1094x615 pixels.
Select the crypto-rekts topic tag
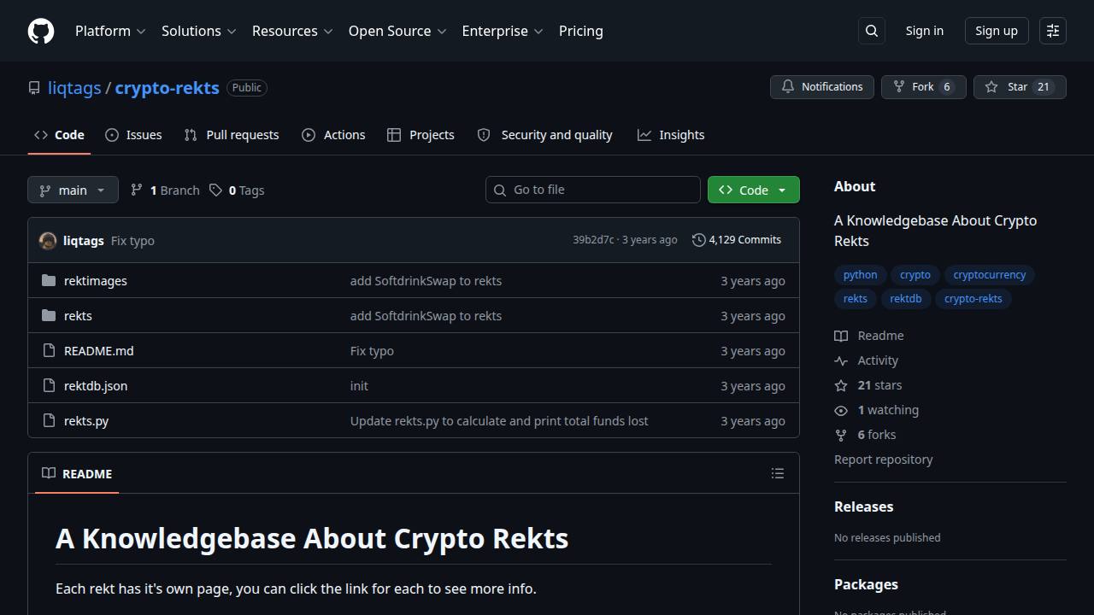pyautogui.click(x=973, y=299)
